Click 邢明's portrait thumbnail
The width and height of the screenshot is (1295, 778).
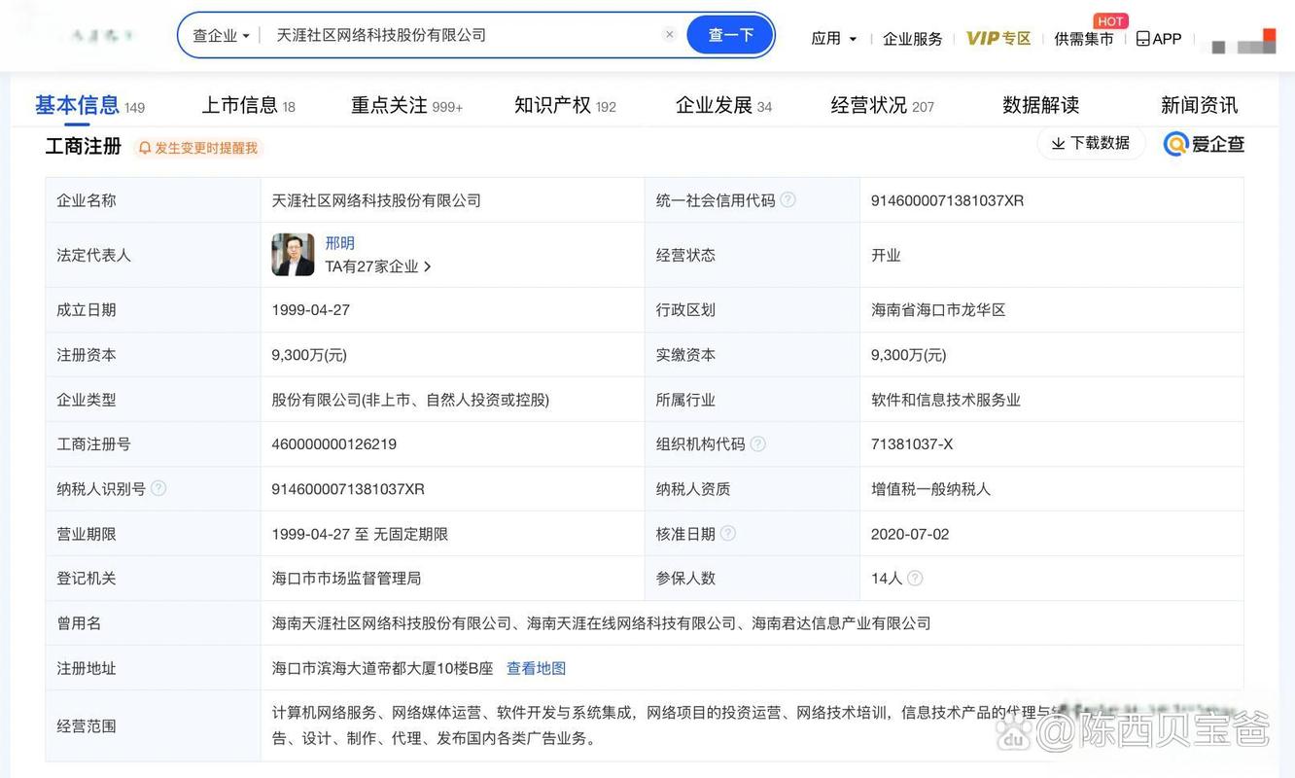[293, 255]
